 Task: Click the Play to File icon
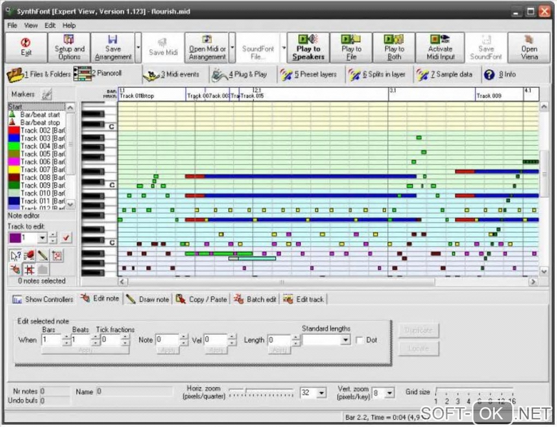tap(351, 47)
